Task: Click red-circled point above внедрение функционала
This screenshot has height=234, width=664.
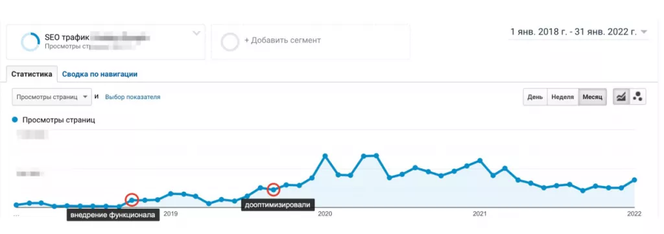Action: (x=132, y=200)
